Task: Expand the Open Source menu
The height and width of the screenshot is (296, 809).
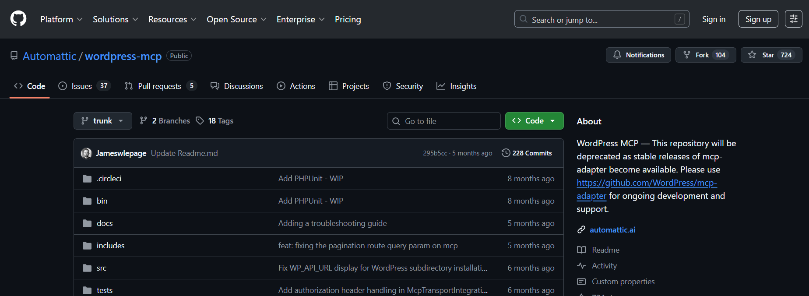Action: (x=236, y=19)
